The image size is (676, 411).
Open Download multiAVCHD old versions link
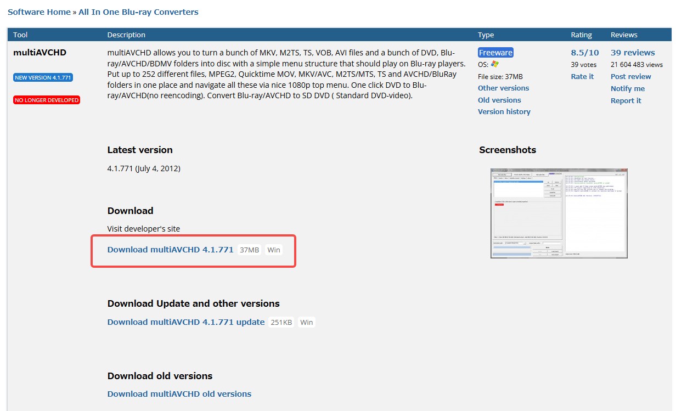pos(179,394)
